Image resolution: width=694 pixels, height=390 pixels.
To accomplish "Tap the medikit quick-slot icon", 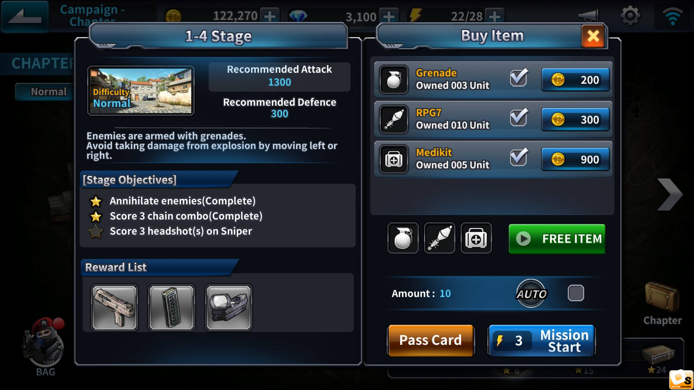I will 476,238.
